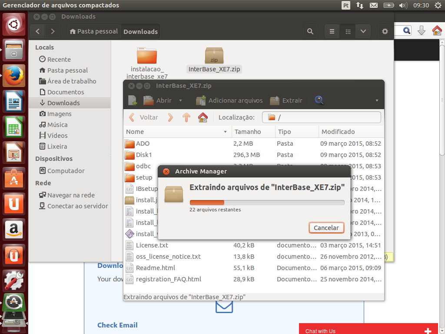Open the search in Files window
Image resolution: width=445 pixels, height=334 pixels.
pos(310,31)
